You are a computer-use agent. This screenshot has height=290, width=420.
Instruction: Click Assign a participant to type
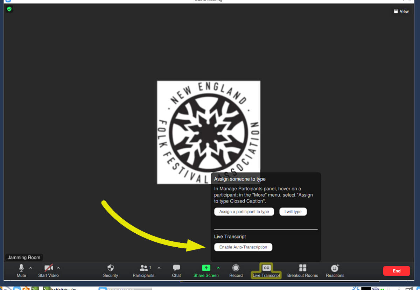pos(244,212)
